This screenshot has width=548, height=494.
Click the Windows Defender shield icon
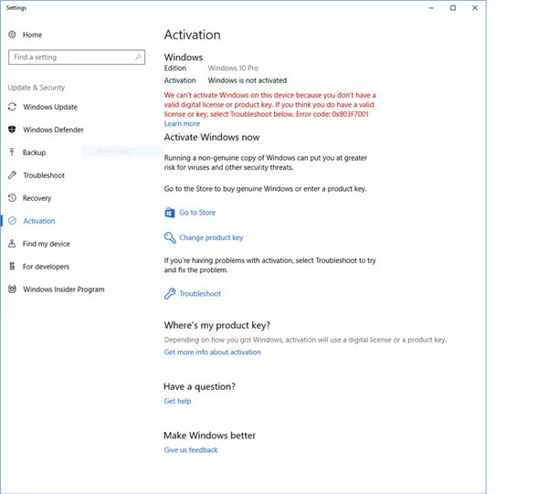(x=12, y=130)
